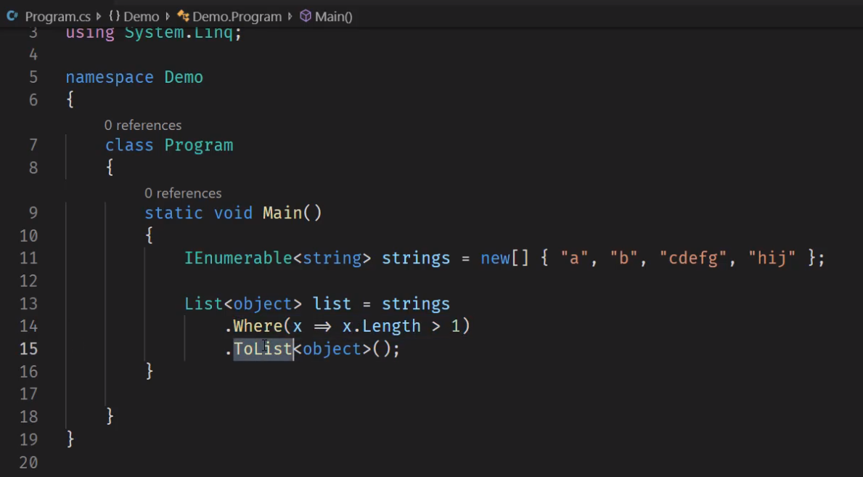Place cursor on the Where method
Screen dimensions: 863x477
coord(258,326)
